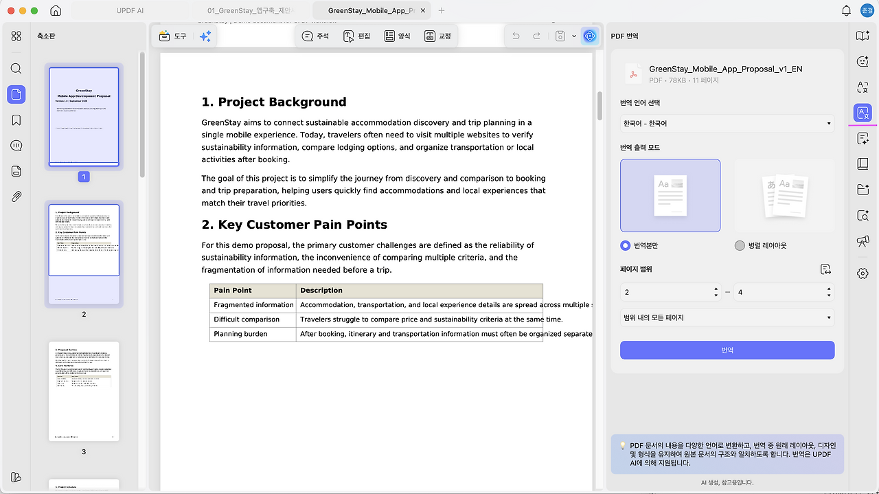Open settings gear in right sidebar
Viewport: 879px width, 494px height.
(863, 273)
